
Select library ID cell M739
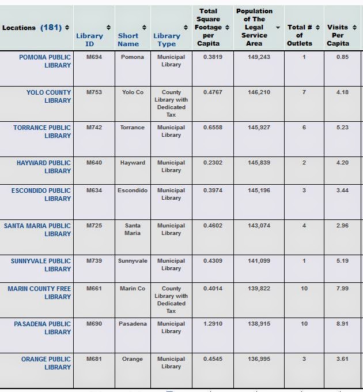[x=94, y=261]
